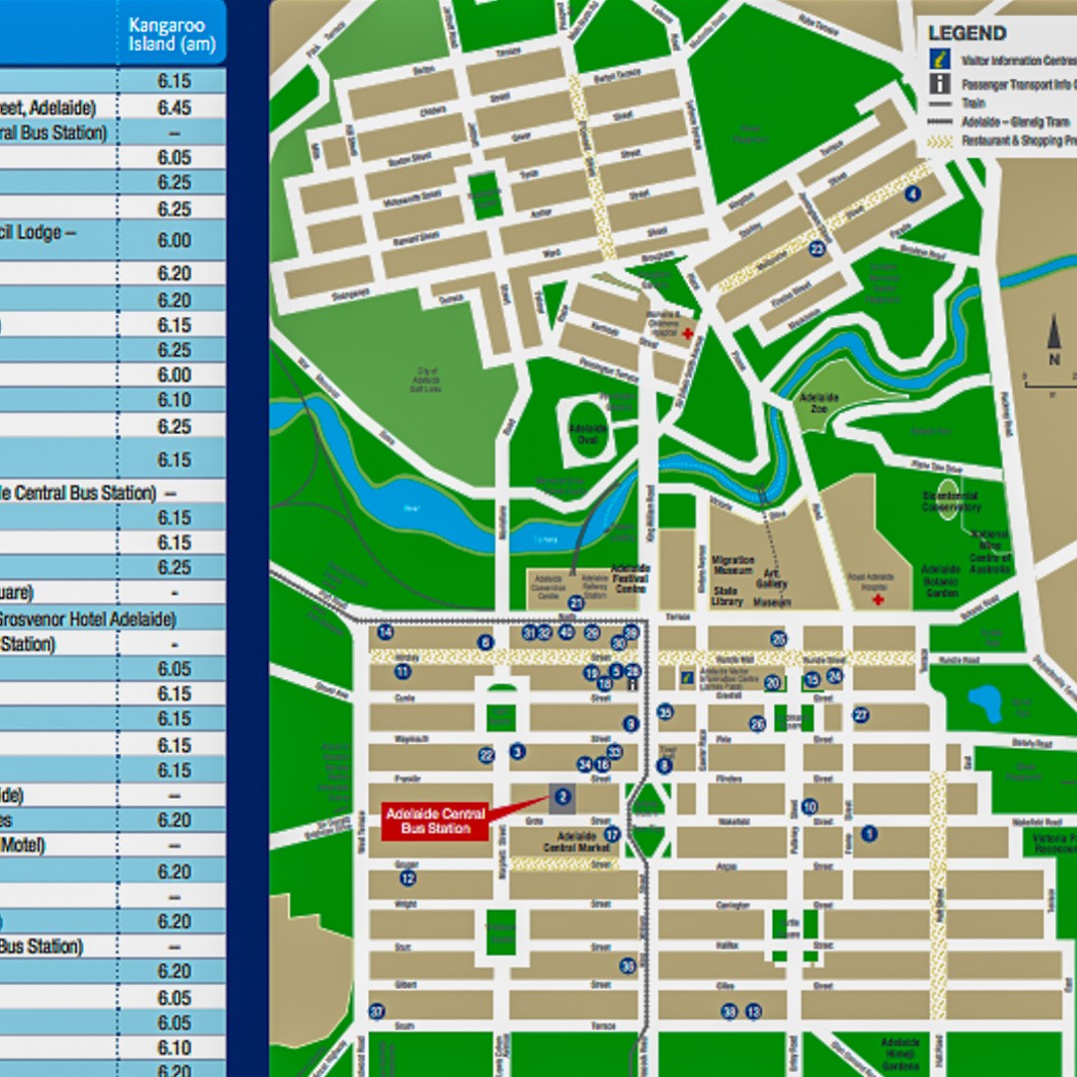Click the Adelaide Central Market label
Screen dimensions: 1077x1077
pyautogui.click(x=576, y=842)
